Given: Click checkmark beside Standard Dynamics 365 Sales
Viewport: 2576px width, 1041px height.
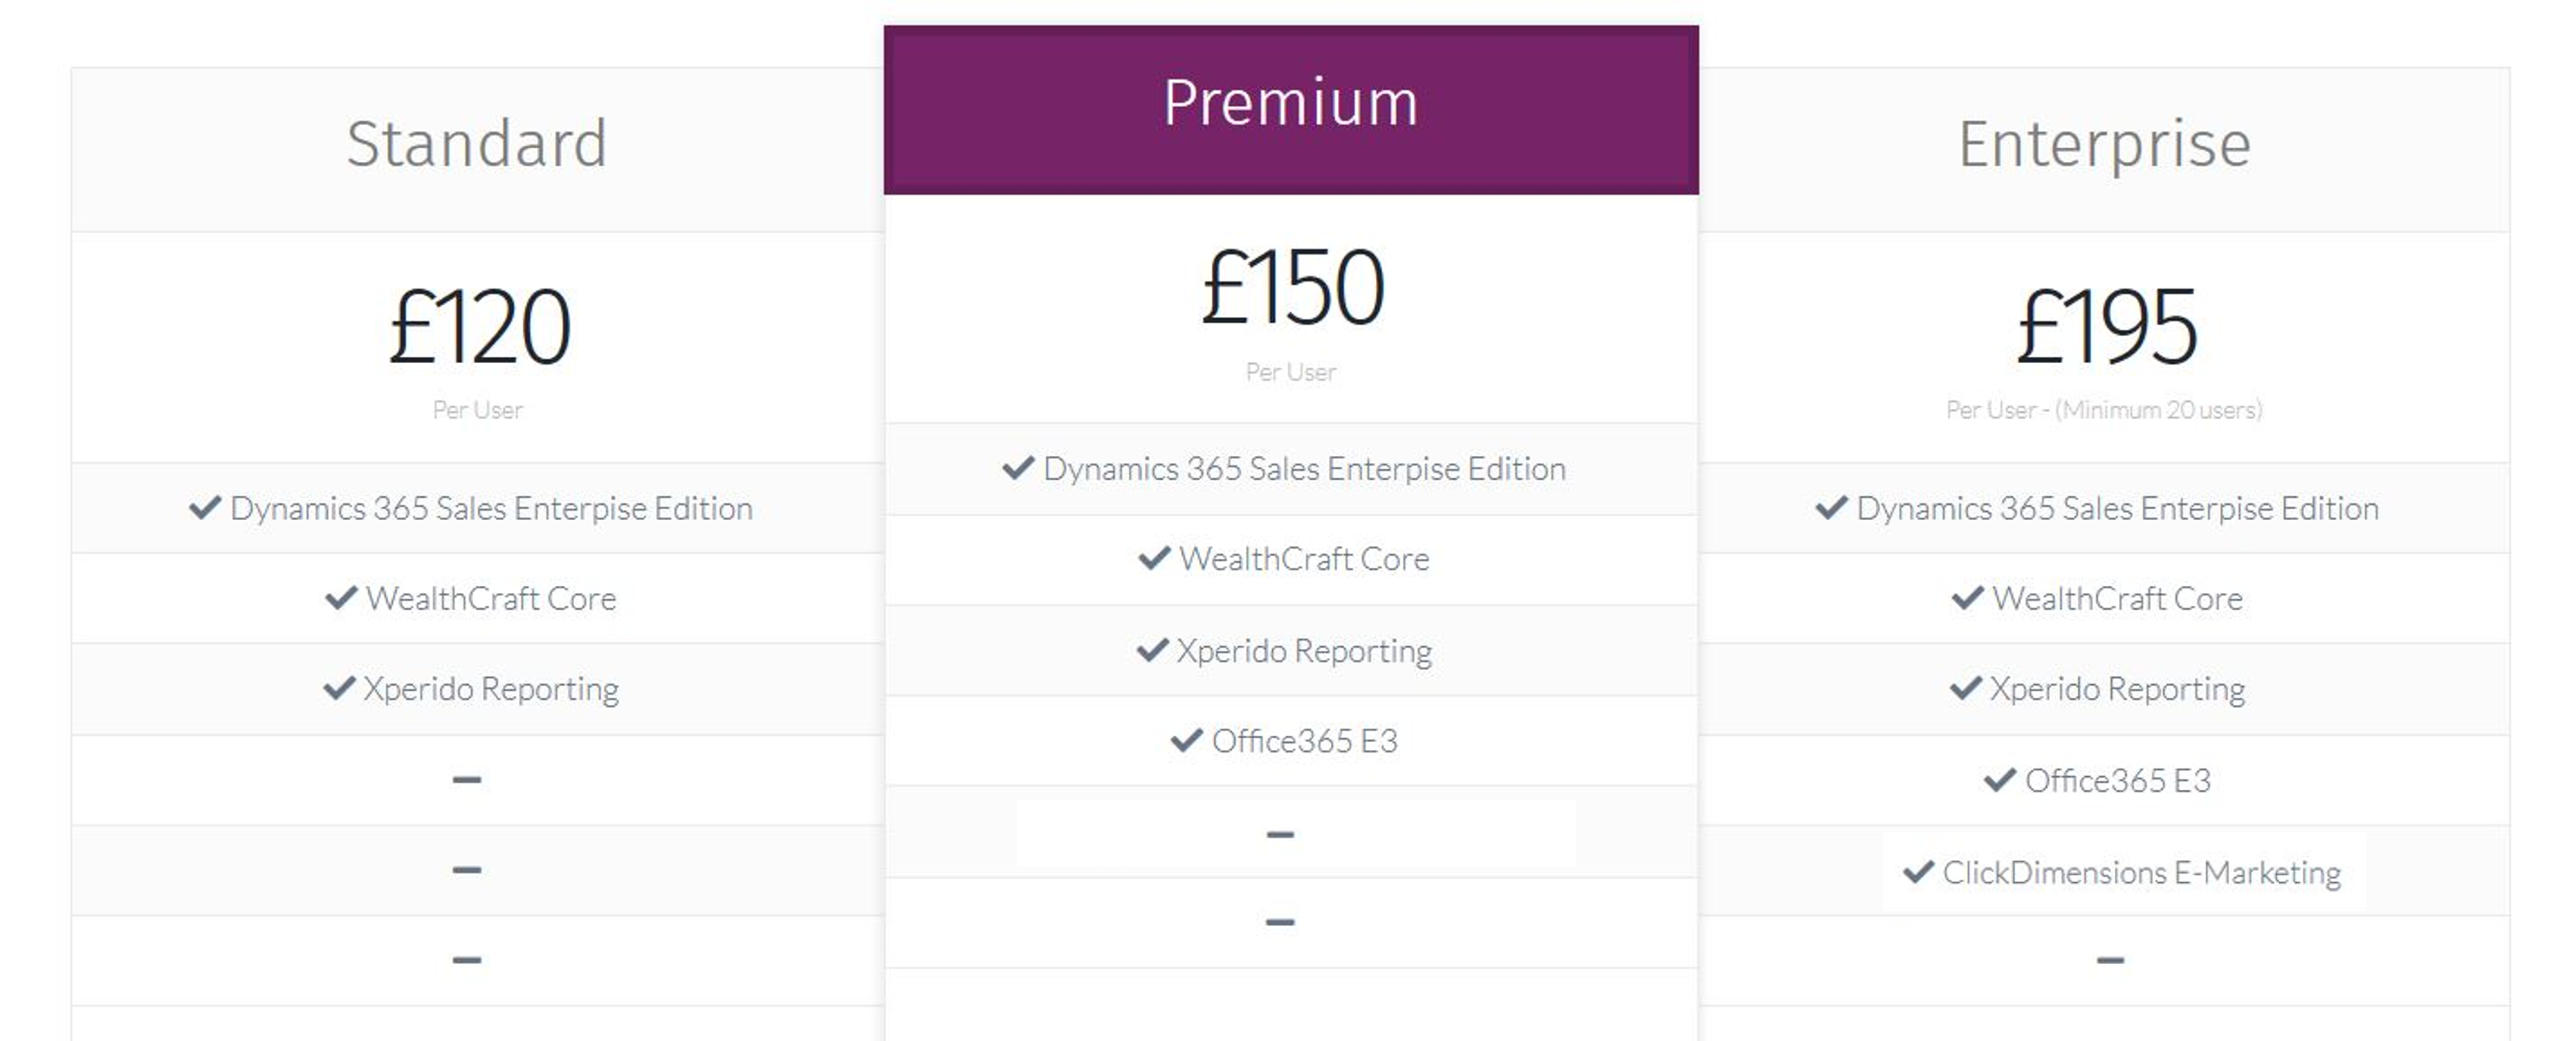Looking at the screenshot, I should tap(205, 508).
